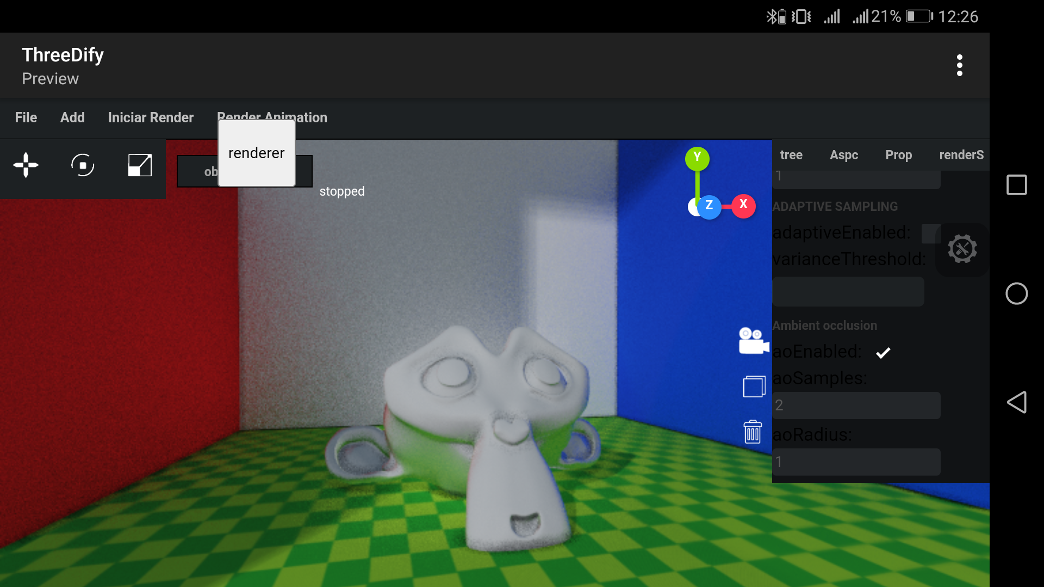Select the move/translate tool icon
1044x587 pixels.
pos(26,165)
